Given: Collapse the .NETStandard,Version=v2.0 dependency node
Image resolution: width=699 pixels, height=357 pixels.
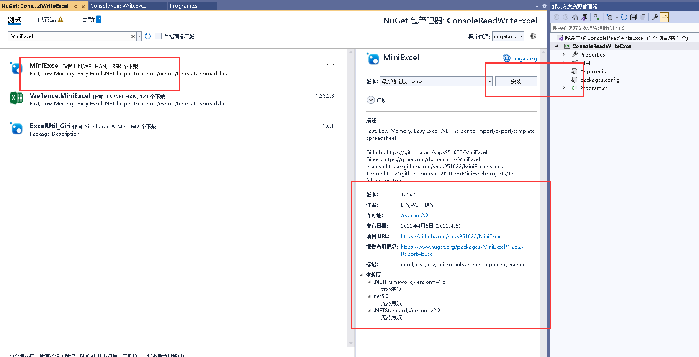Looking at the screenshot, I should pos(370,311).
